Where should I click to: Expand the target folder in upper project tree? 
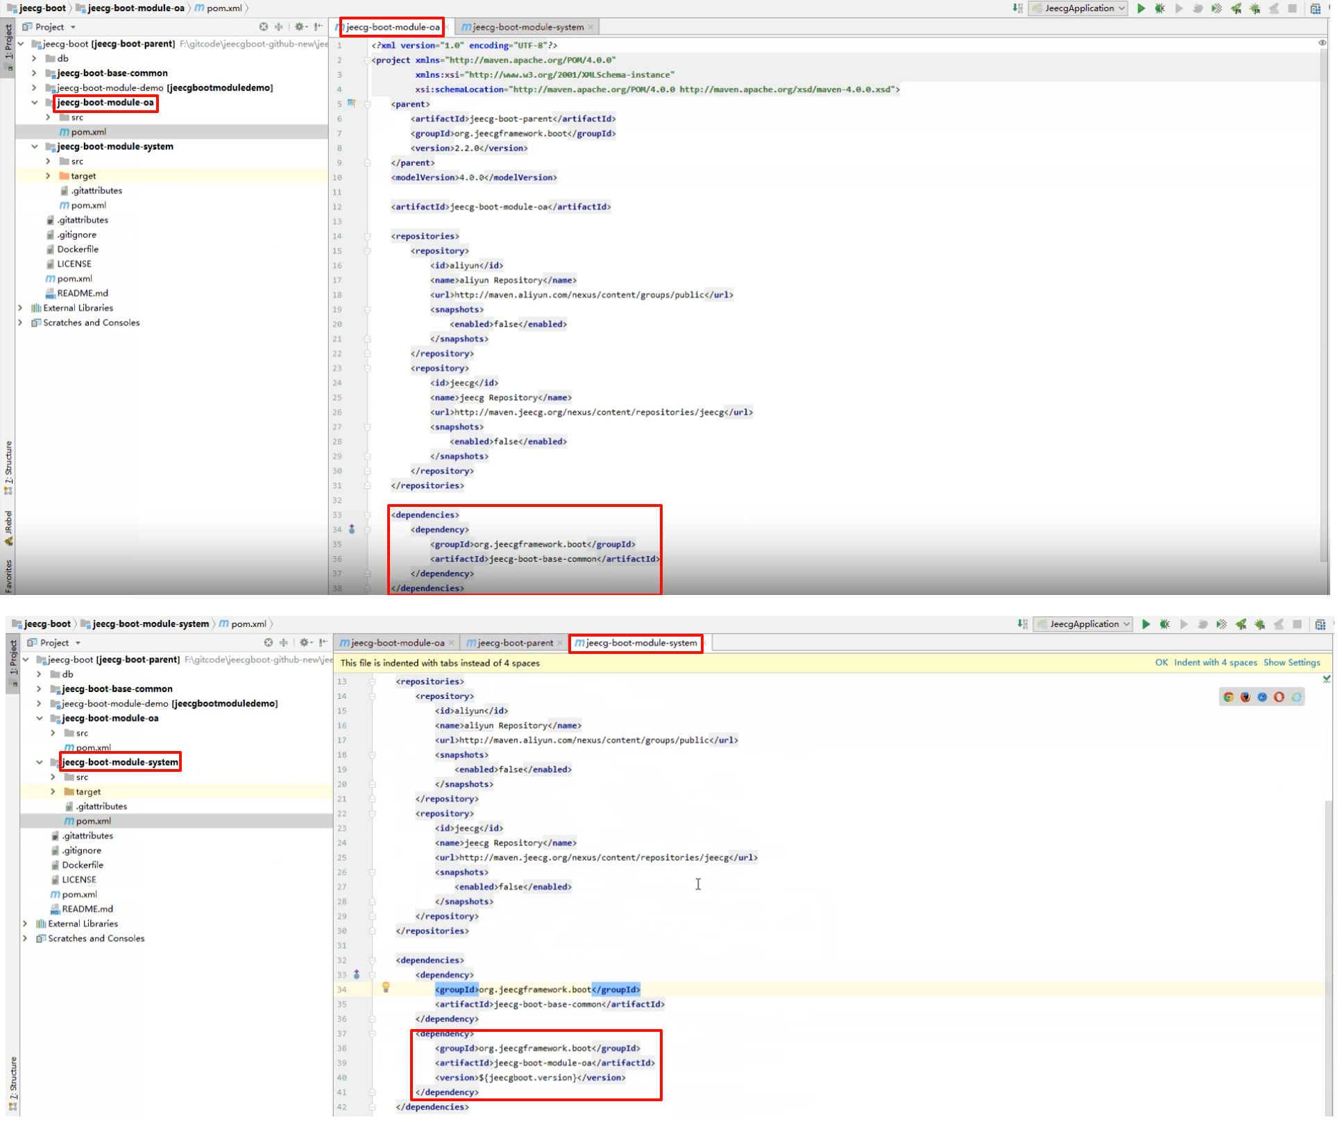pos(48,176)
